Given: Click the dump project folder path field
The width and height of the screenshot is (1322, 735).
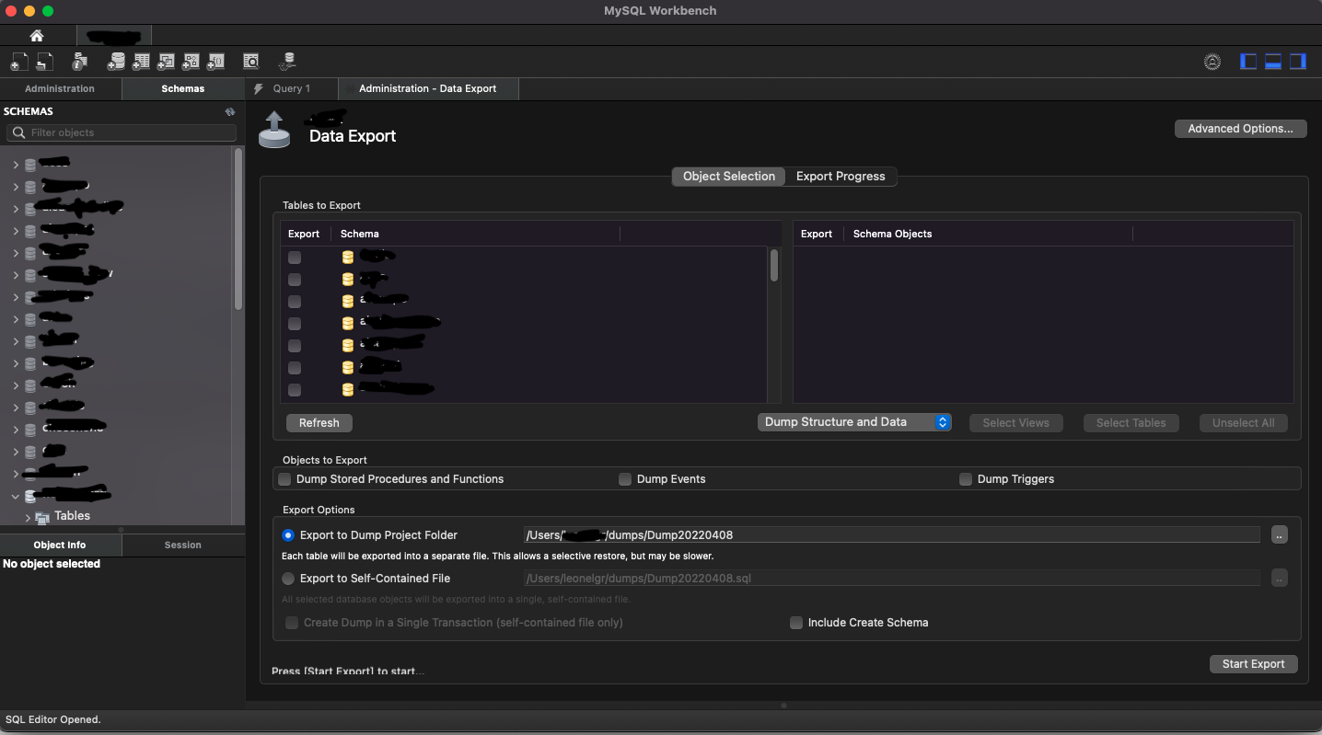Looking at the screenshot, I should (x=891, y=534).
